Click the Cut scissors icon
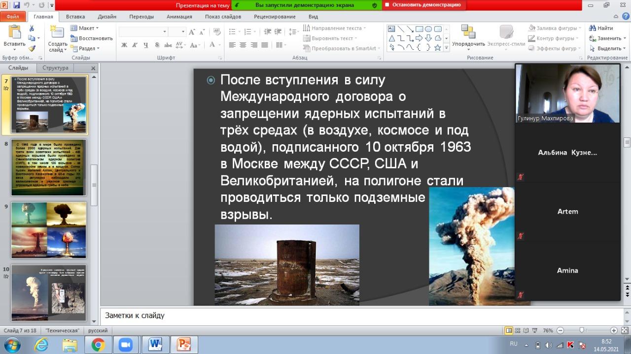Viewport: 631px width, 354px height. (32, 29)
